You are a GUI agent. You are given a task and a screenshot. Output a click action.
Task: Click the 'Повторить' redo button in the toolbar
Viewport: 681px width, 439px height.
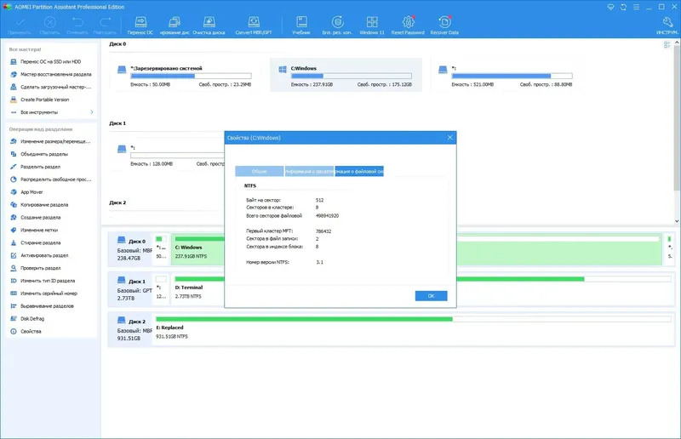105,26
